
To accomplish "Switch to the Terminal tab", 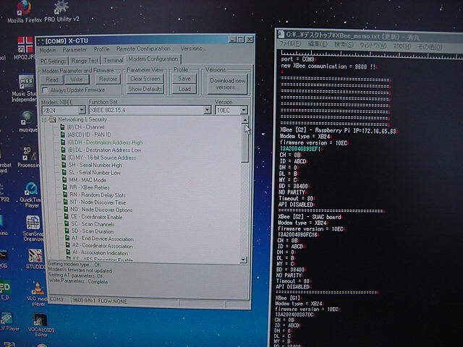I will tap(113, 60).
